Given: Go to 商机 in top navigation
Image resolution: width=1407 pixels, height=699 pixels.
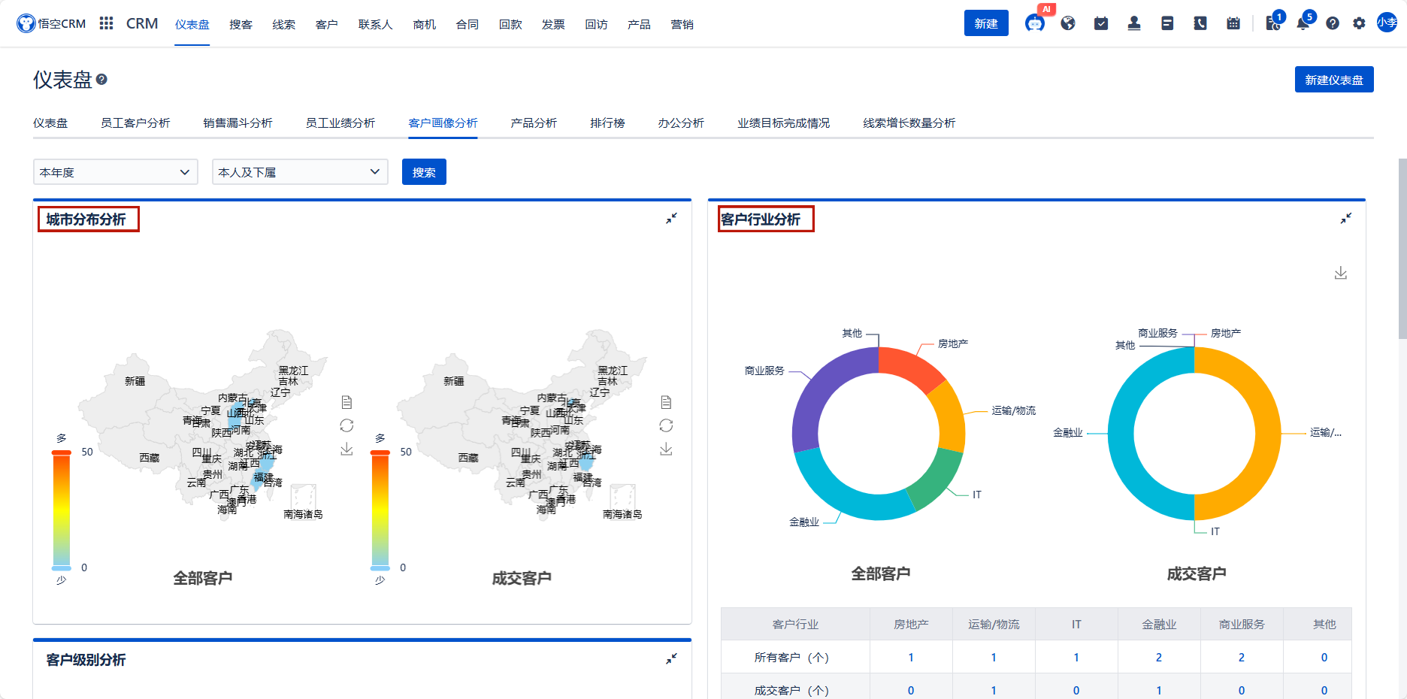Looking at the screenshot, I should (x=425, y=24).
